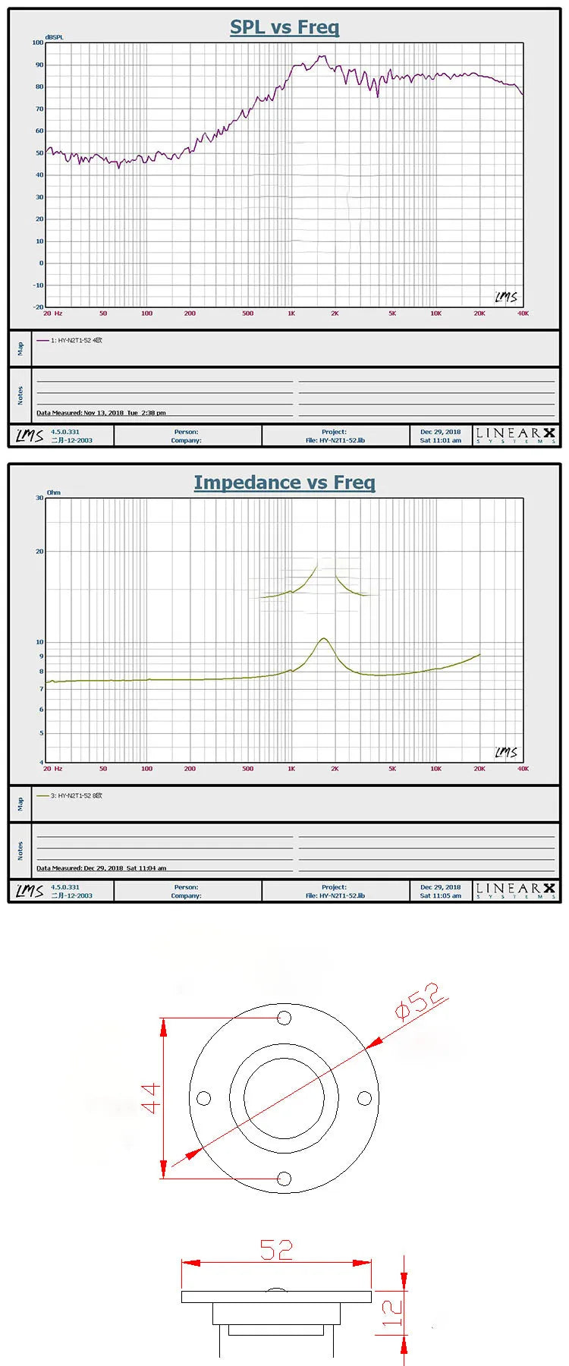Click the LinearX Systems logo under the SPL chart
The width and height of the screenshot is (569, 1366).
(515, 436)
